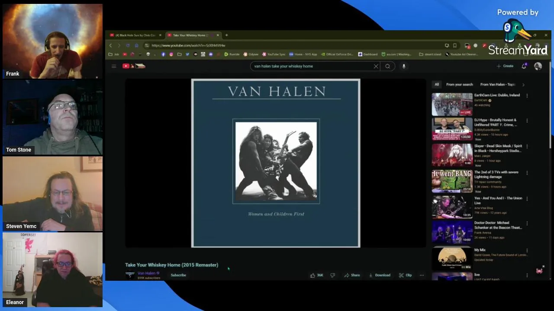Image resolution: width=554 pixels, height=311 pixels.
Task: Open options for the DJ Hype video
Action: 527,121
